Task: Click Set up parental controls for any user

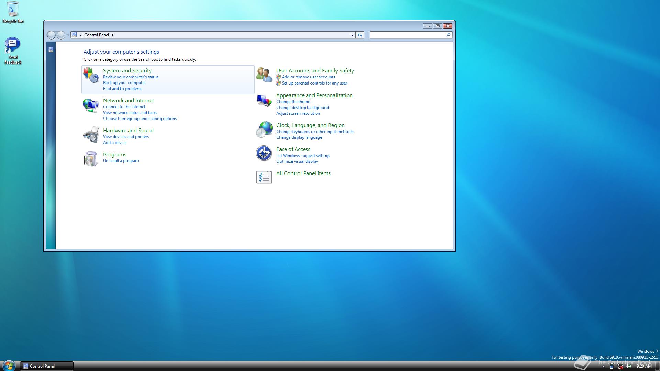Action: 315,83
